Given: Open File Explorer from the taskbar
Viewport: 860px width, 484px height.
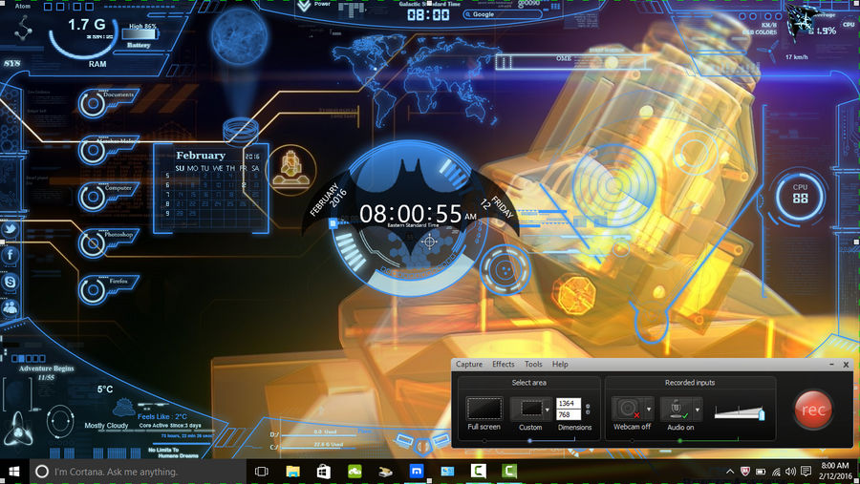Looking at the screenshot, I should (x=293, y=472).
